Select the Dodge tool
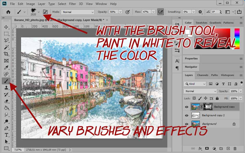The width and height of the screenshot is (245, 153). click(6, 122)
